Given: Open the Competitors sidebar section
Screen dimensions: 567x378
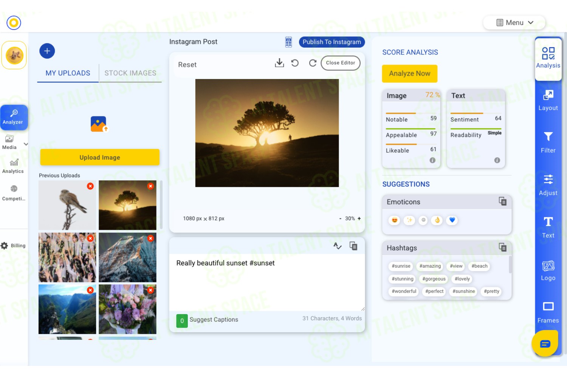Looking at the screenshot, I should (14, 193).
